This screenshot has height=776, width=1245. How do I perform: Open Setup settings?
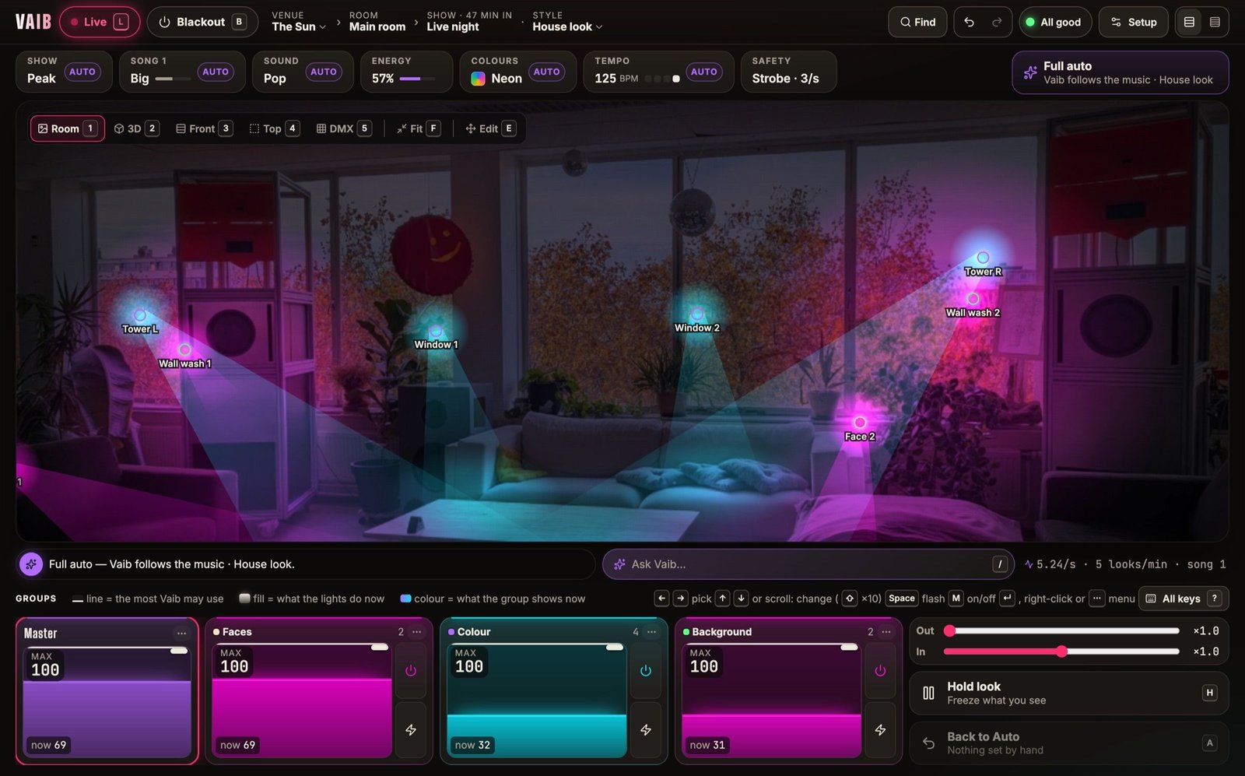click(1134, 22)
